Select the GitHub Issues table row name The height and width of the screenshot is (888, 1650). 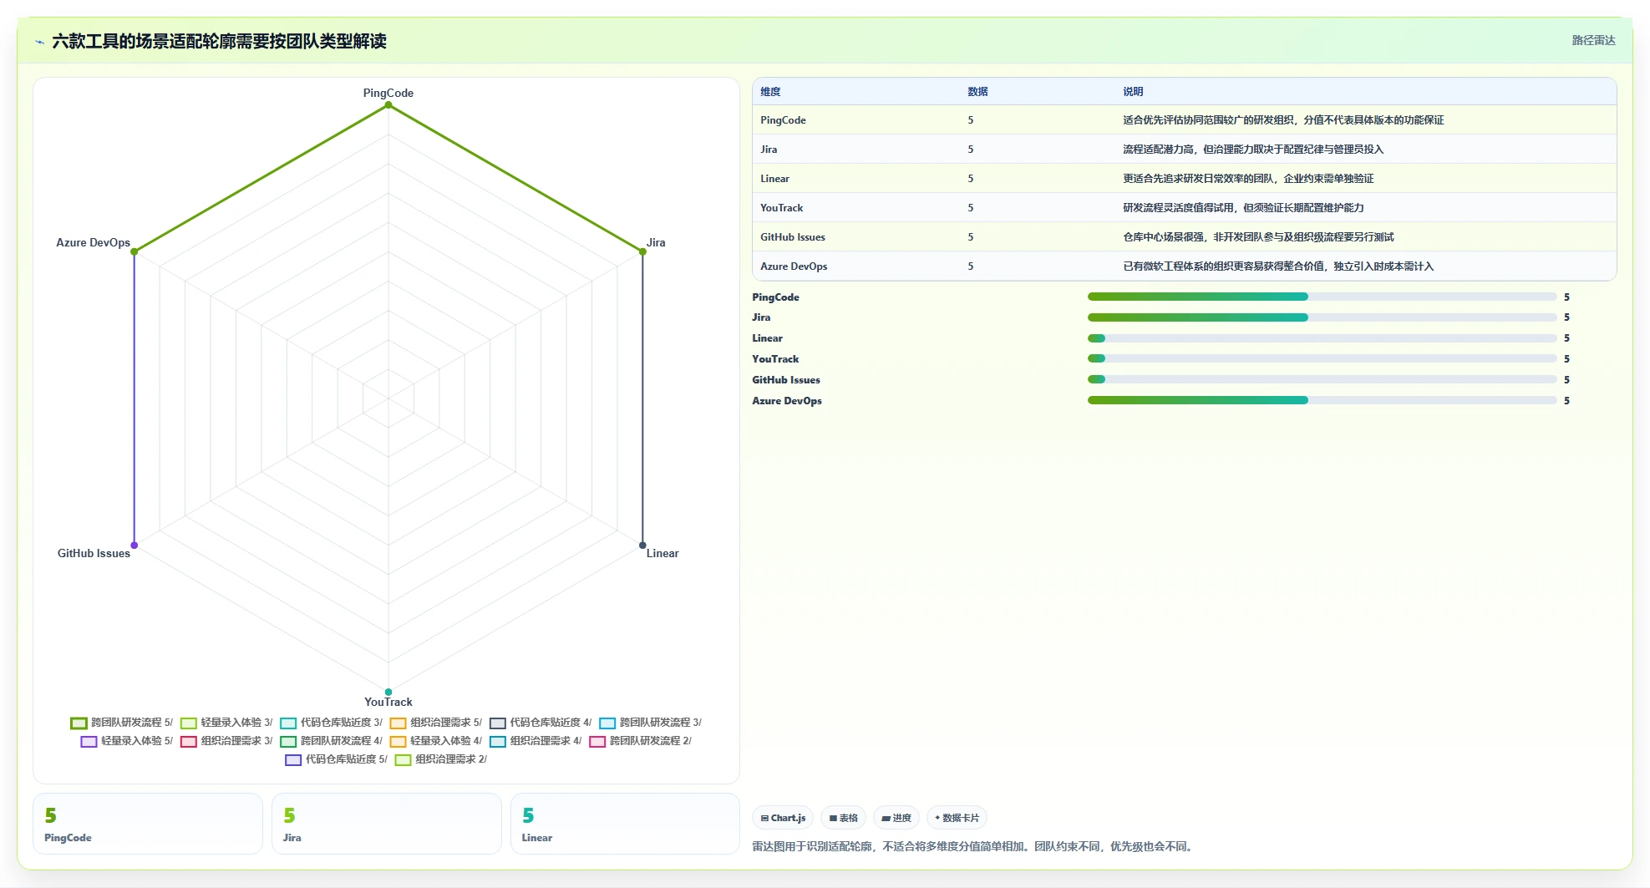click(793, 237)
